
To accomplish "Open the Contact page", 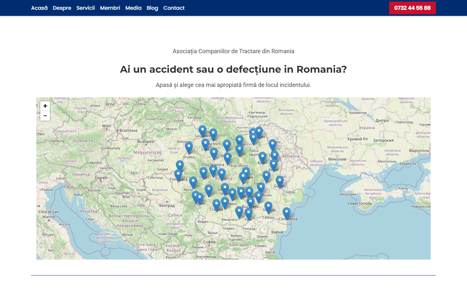I will [174, 8].
